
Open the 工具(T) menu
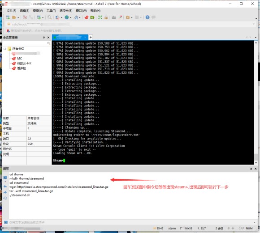click(x=51, y=11)
